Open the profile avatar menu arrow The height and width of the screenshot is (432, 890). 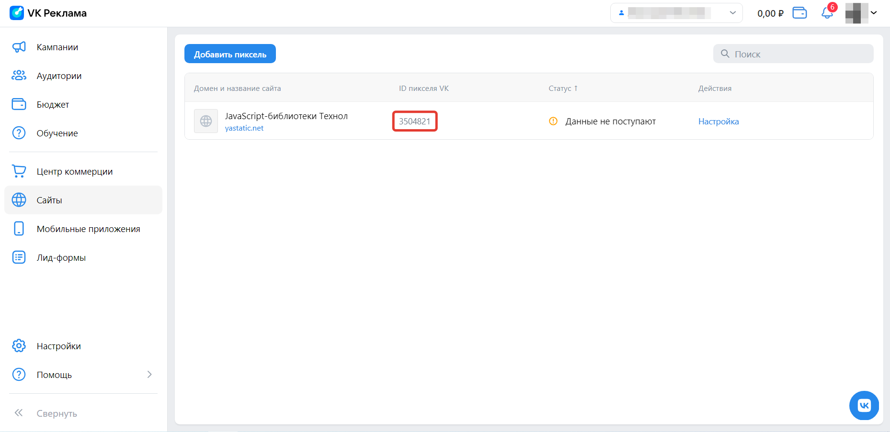874,13
